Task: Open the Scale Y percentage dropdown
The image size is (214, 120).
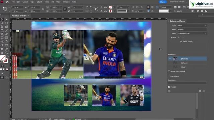Action: [x=61, y=11]
